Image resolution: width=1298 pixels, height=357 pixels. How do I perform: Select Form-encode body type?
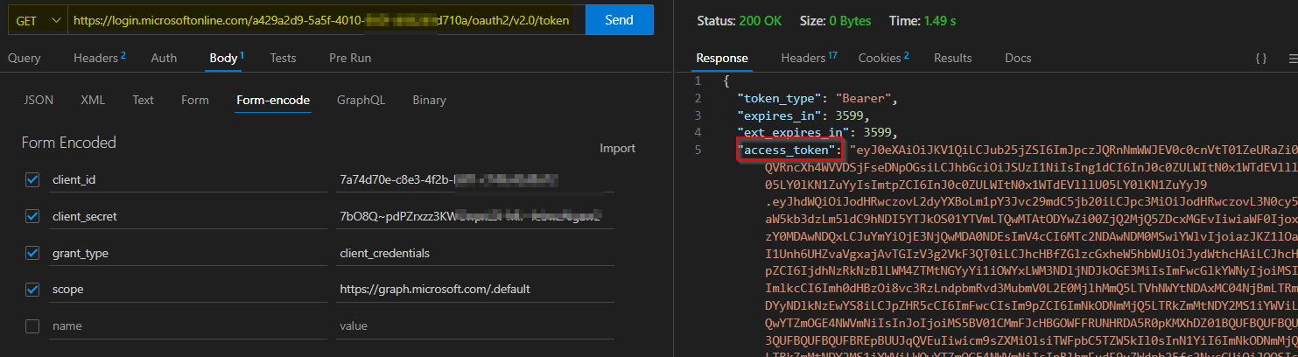point(273,100)
